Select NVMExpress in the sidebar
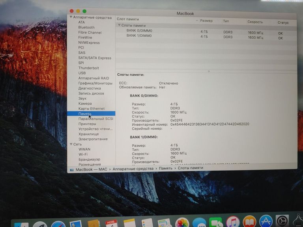 [89, 43]
